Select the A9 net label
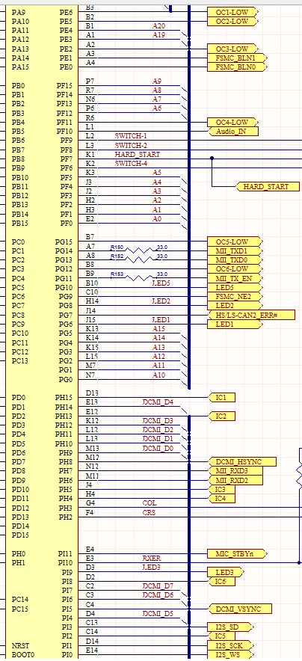The width and height of the screenshot is (302, 661). 157,81
